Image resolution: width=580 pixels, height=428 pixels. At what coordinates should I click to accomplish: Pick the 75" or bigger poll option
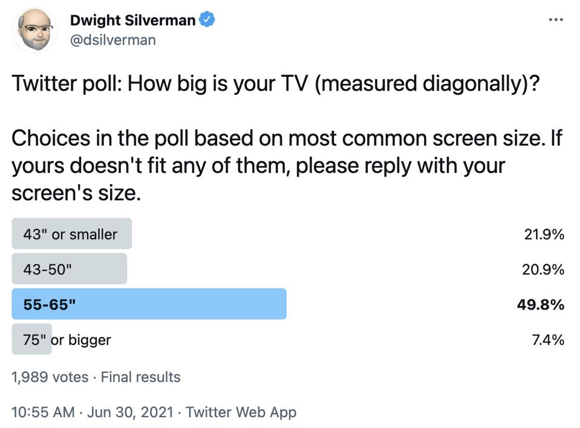point(67,339)
